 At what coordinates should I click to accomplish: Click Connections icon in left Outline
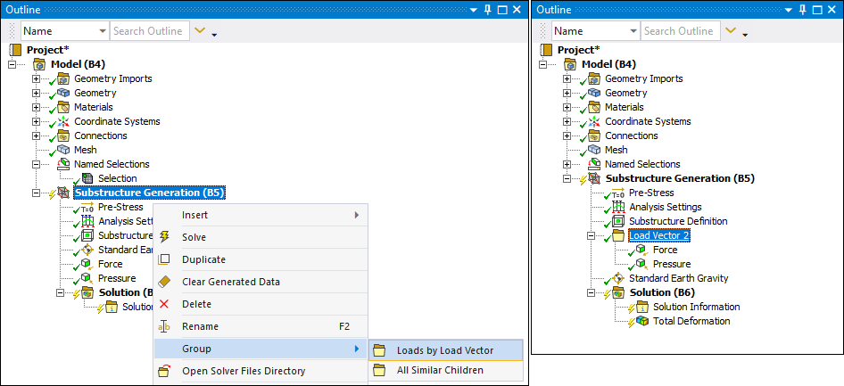[64, 136]
